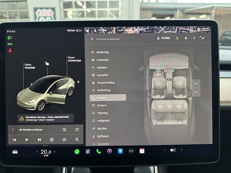Open the notifications bell icon

click(185, 38)
